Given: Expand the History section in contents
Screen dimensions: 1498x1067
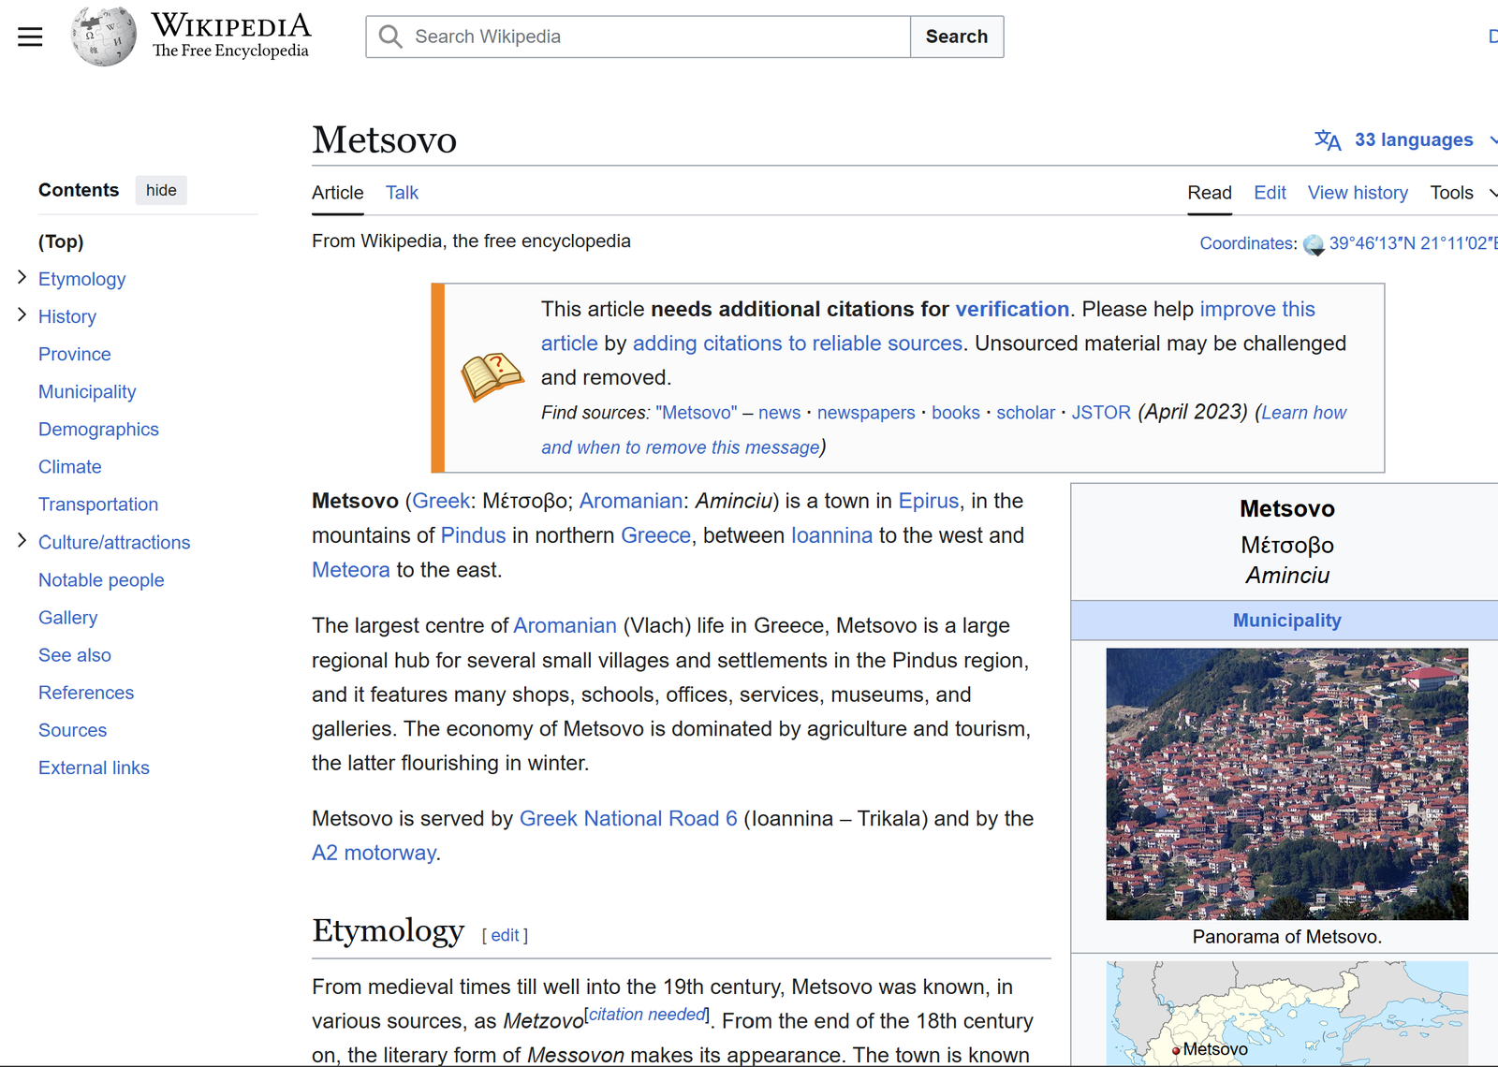Looking at the screenshot, I should (22, 315).
